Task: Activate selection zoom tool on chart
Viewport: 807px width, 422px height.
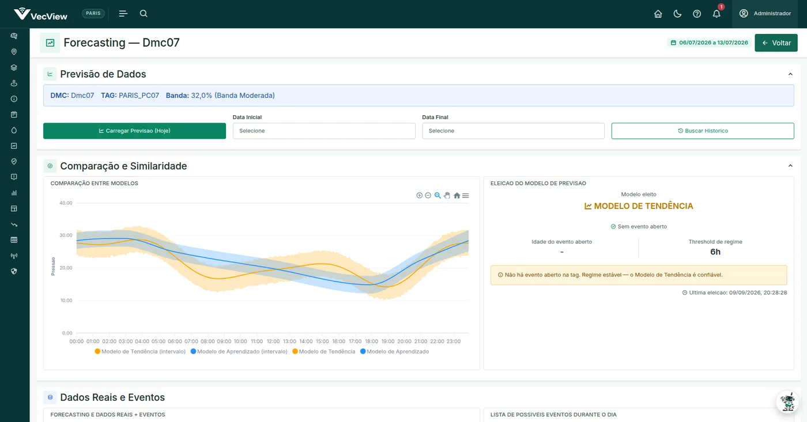Action: click(x=438, y=196)
